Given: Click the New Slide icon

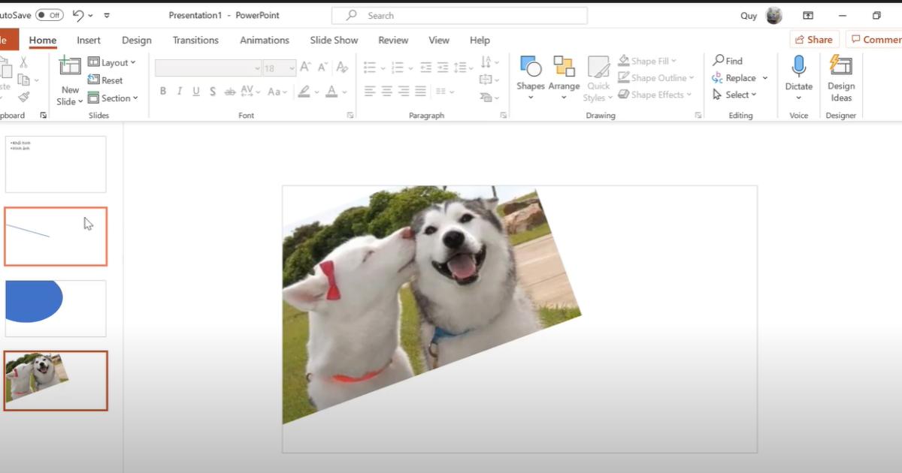Looking at the screenshot, I should click(x=70, y=67).
